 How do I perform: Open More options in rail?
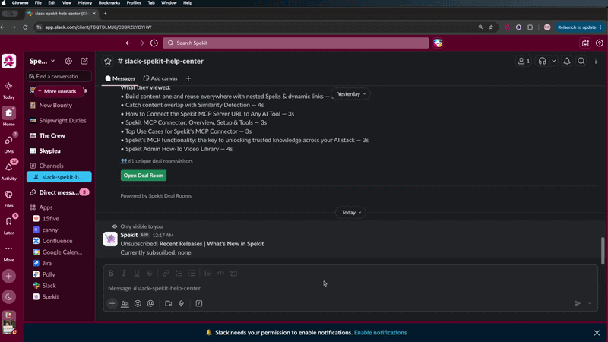(8, 252)
